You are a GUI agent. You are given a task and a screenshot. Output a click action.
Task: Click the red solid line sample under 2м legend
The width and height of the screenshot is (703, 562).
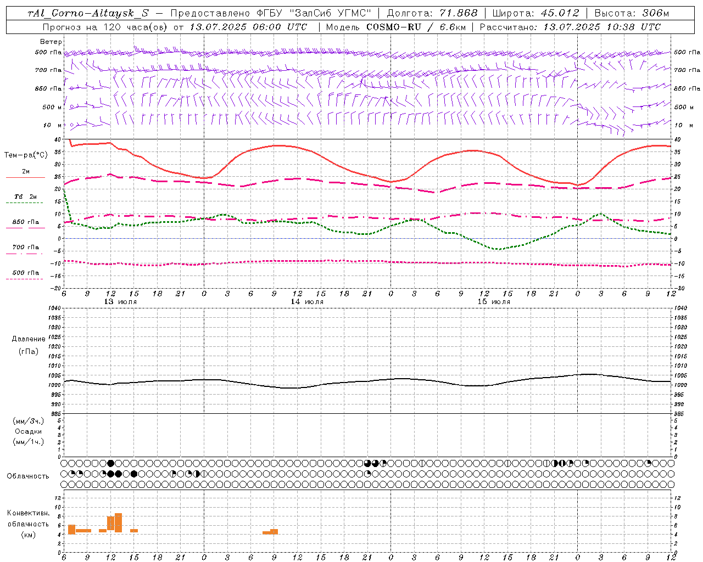(x=25, y=177)
